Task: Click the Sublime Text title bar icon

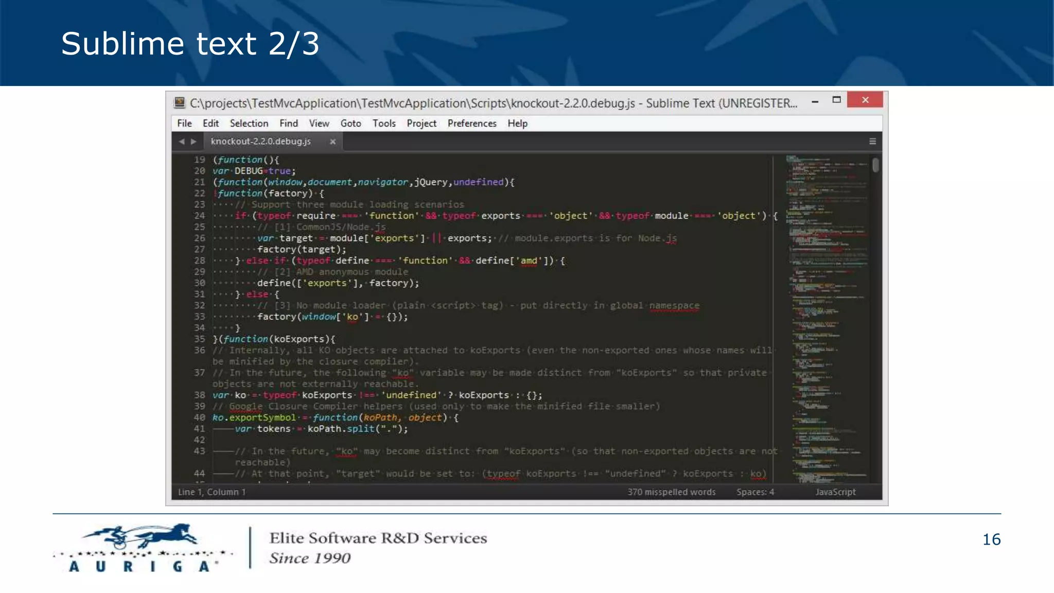Action: pos(179,102)
